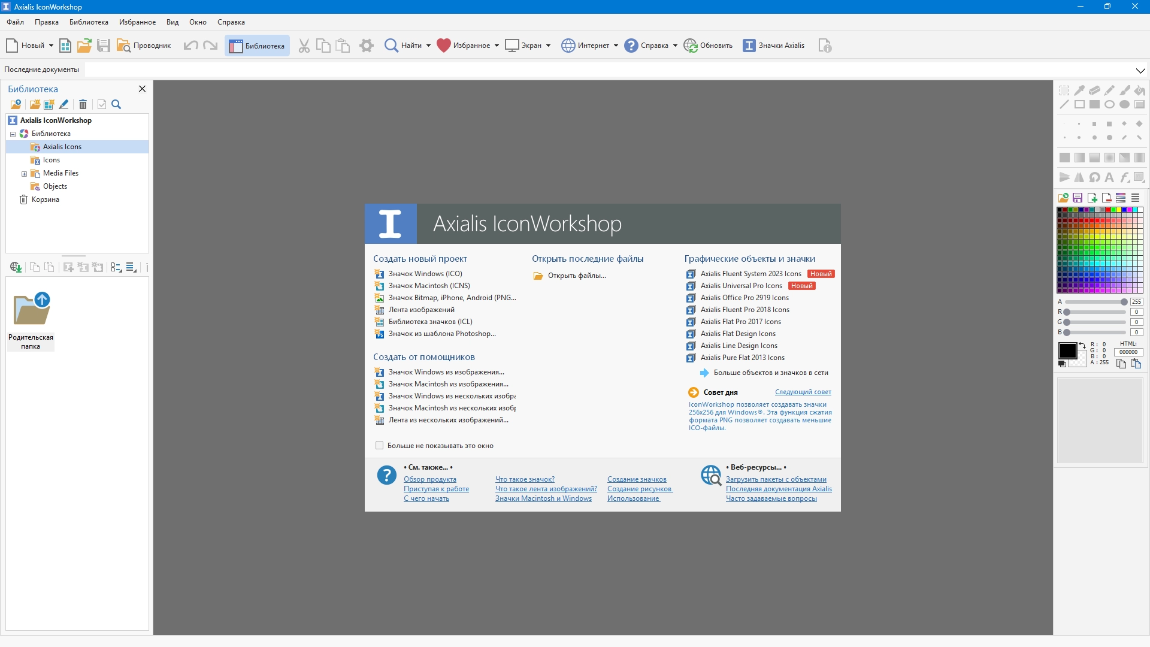The width and height of the screenshot is (1150, 647).
Task: Check 'Больше не показывать это окно' box
Action: [x=379, y=446]
